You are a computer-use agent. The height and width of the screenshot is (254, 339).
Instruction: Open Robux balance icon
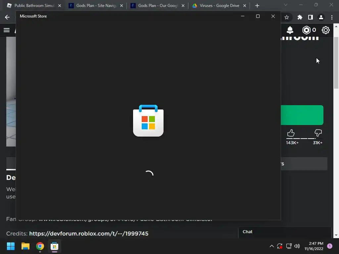(x=306, y=30)
